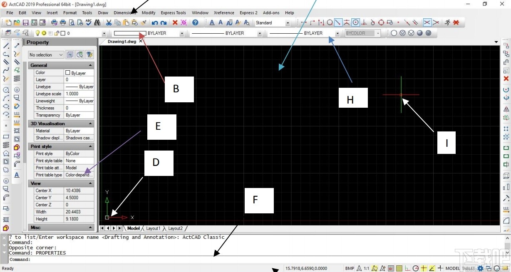
Task: Switch to the Layout1 tab
Action: tap(153, 228)
